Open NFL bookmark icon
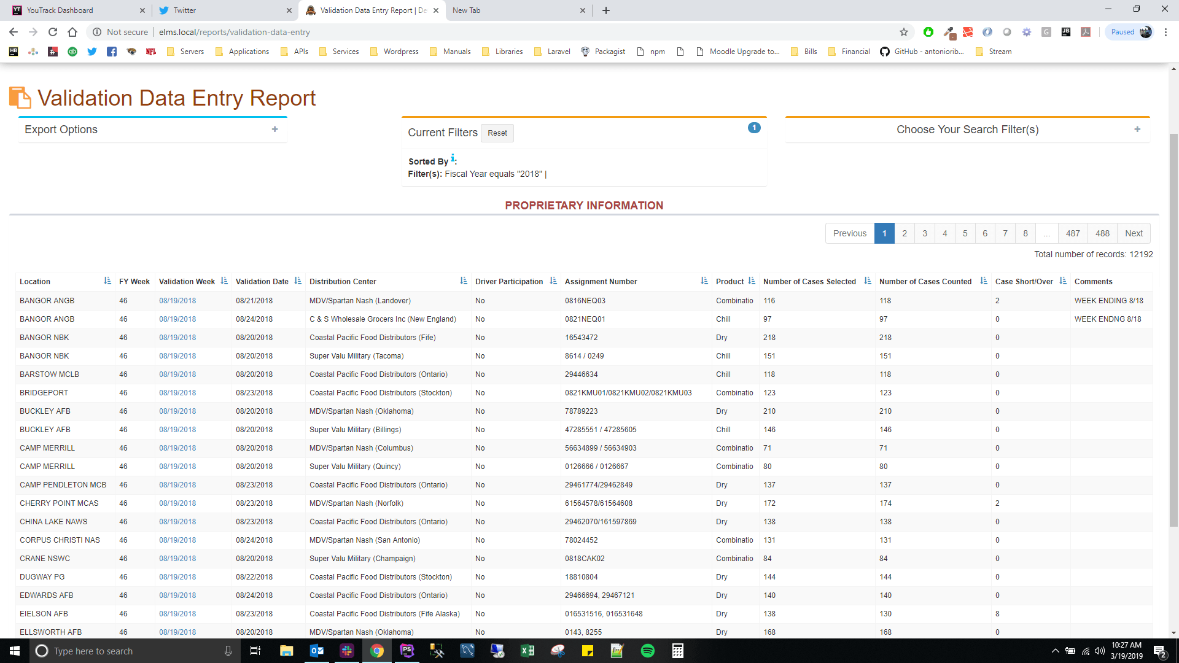 pos(151,52)
